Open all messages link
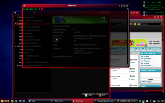The height and width of the screenshot is (103, 165). tap(147, 82)
